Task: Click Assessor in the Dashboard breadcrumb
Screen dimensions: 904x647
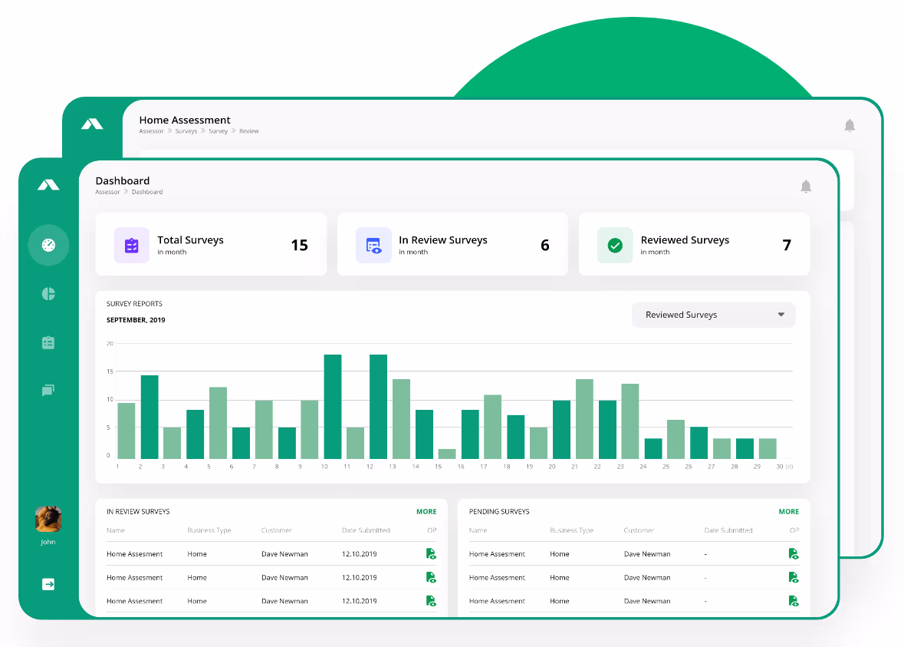Action: 107,192
